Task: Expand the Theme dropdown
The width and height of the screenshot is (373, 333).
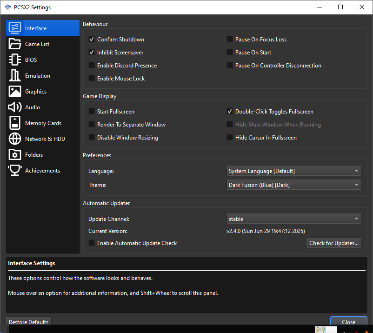Action: (294, 185)
